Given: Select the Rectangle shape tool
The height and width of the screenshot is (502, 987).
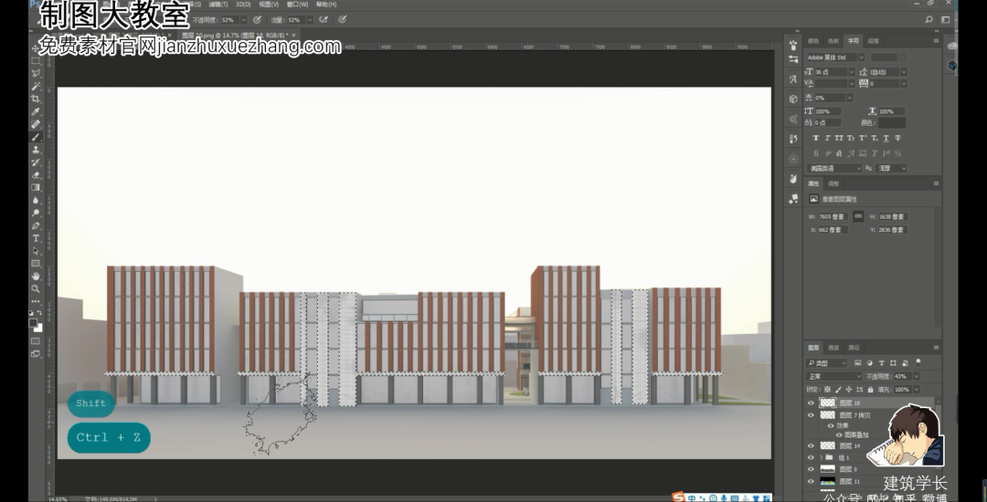Looking at the screenshot, I should [36, 263].
